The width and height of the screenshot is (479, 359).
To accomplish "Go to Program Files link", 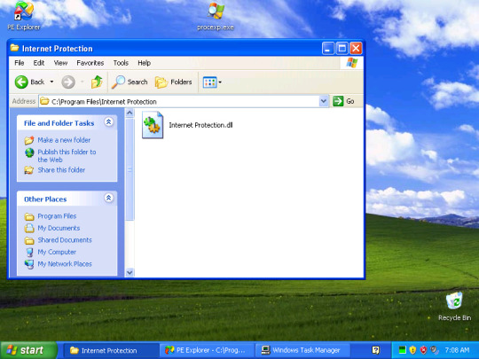I will click(57, 216).
